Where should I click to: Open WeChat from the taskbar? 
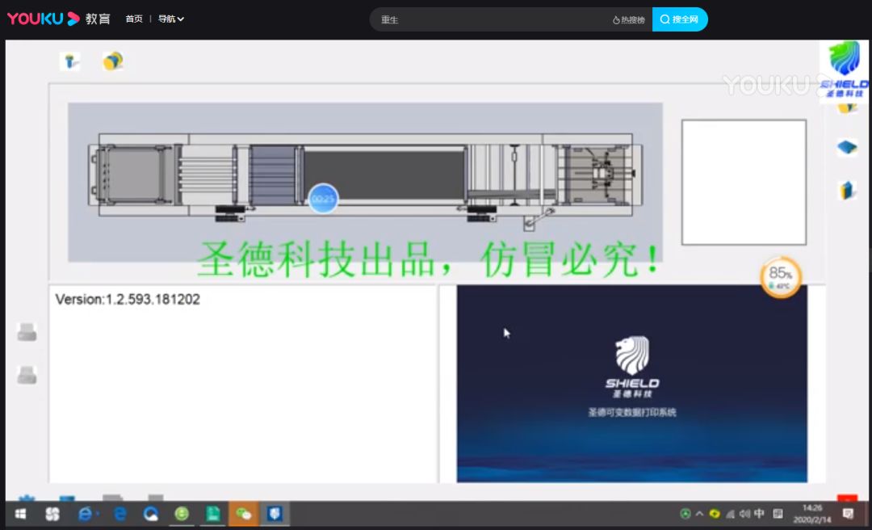[244, 514]
